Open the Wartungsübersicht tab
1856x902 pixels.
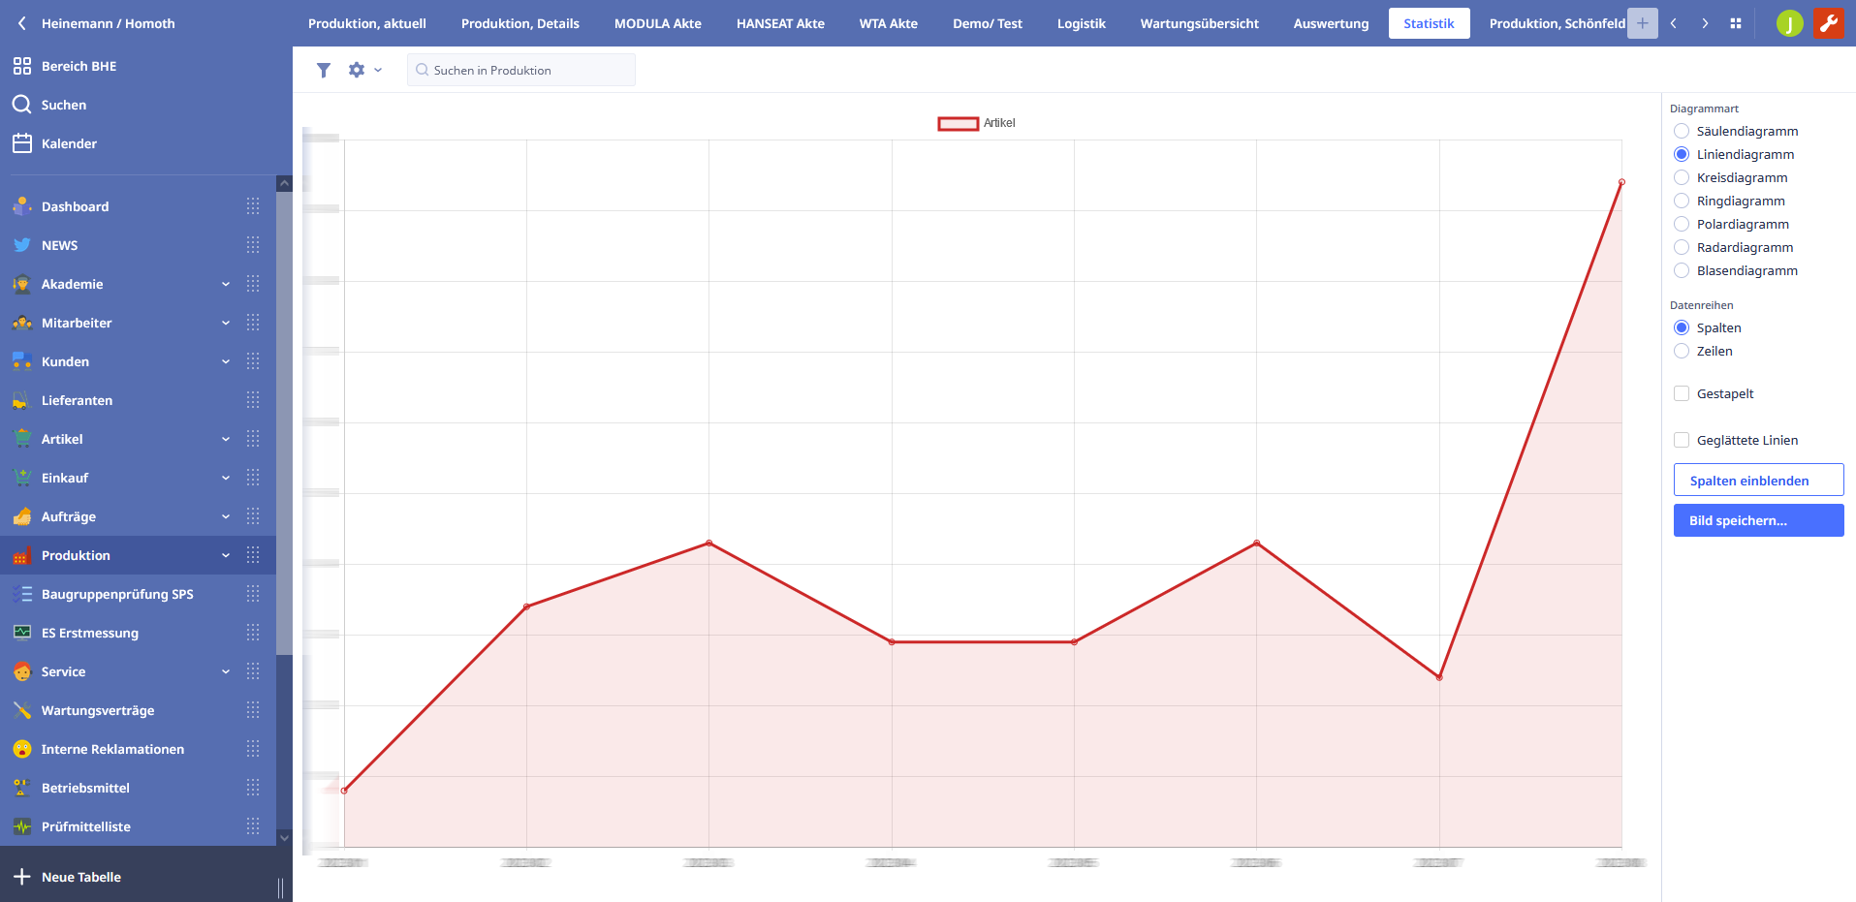point(1200,23)
